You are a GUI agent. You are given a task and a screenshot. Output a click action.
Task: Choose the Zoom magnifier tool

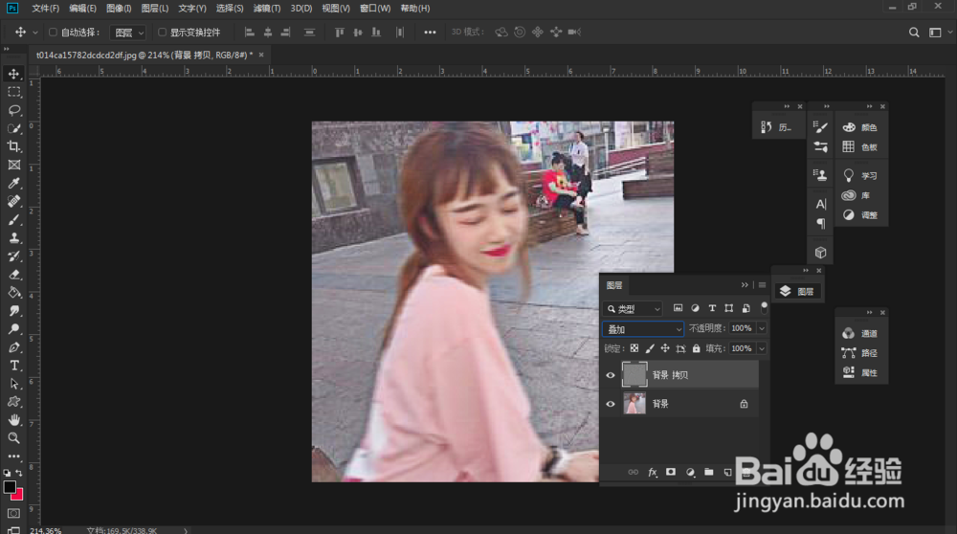click(x=14, y=438)
